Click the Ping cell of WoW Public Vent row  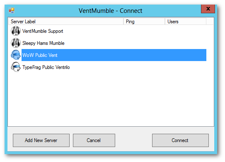tap(144, 55)
